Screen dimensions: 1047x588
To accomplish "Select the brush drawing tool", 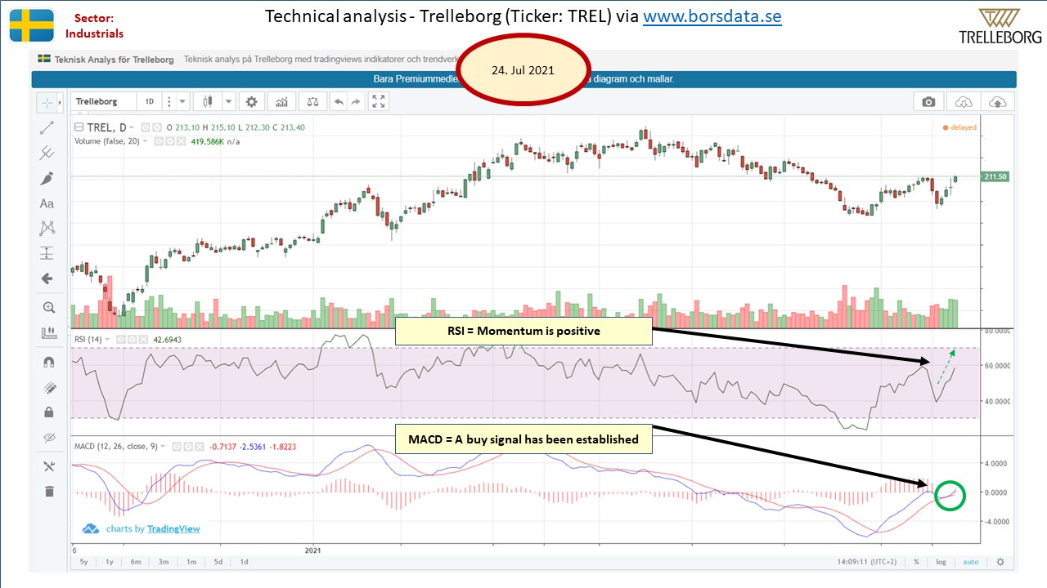I will [x=47, y=178].
